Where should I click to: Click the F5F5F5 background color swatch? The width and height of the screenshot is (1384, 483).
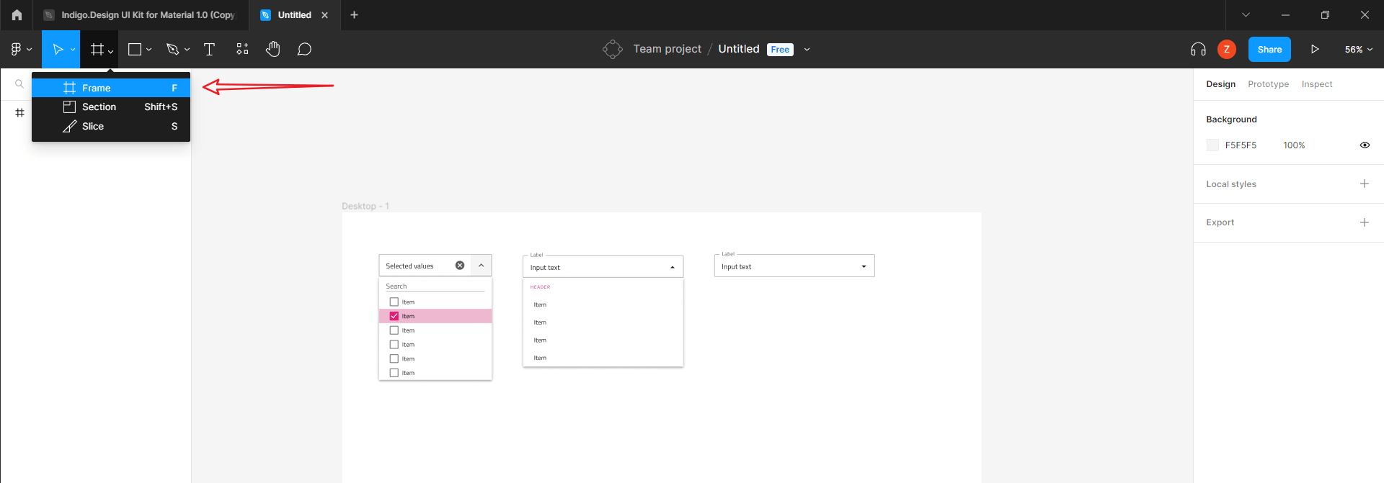pos(1212,145)
